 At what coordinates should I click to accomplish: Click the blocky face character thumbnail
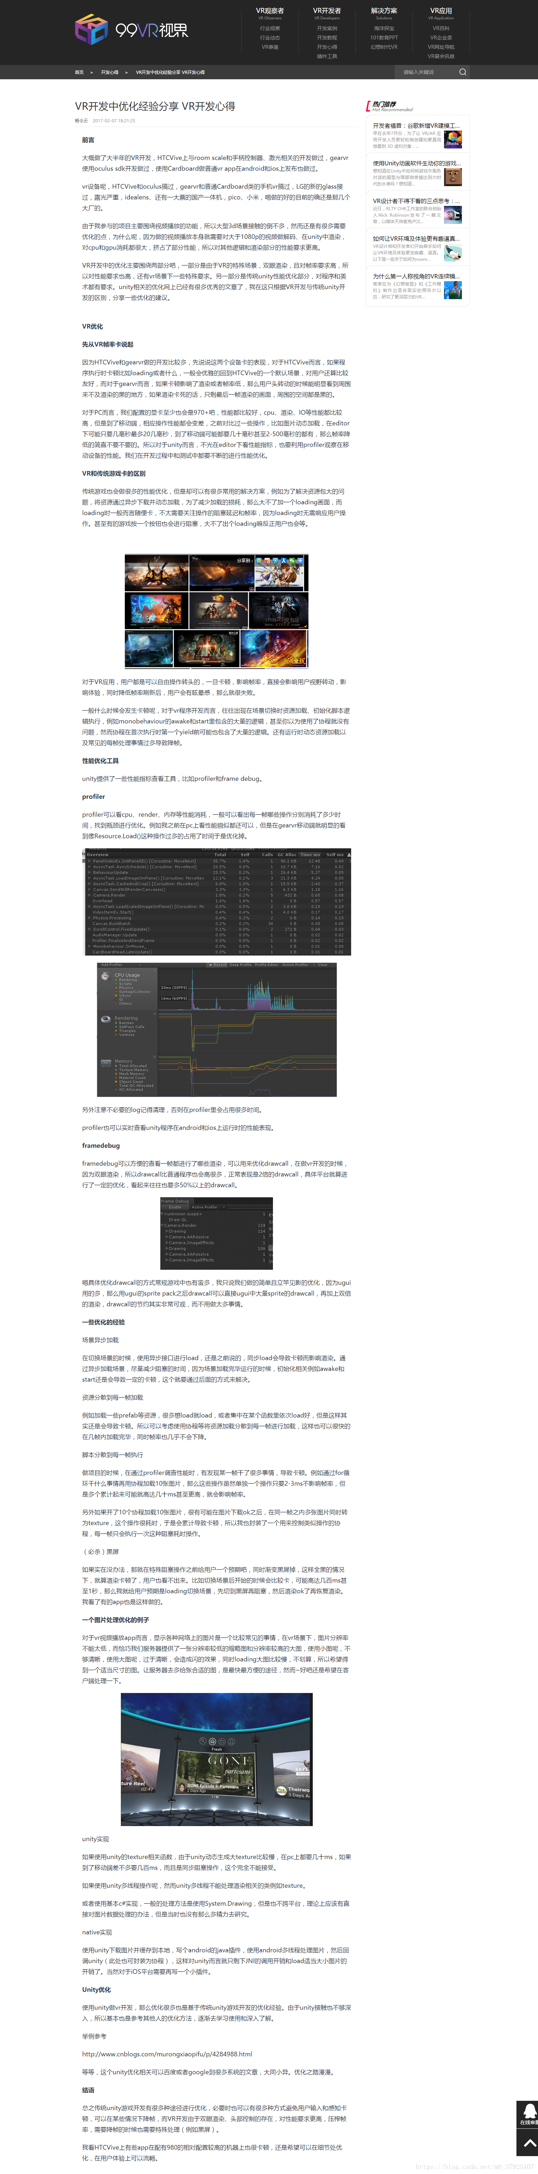click(453, 177)
